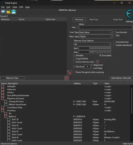Open the Value Type dropdown
The width and height of the screenshot is (133, 145).
click(x=95, y=37)
